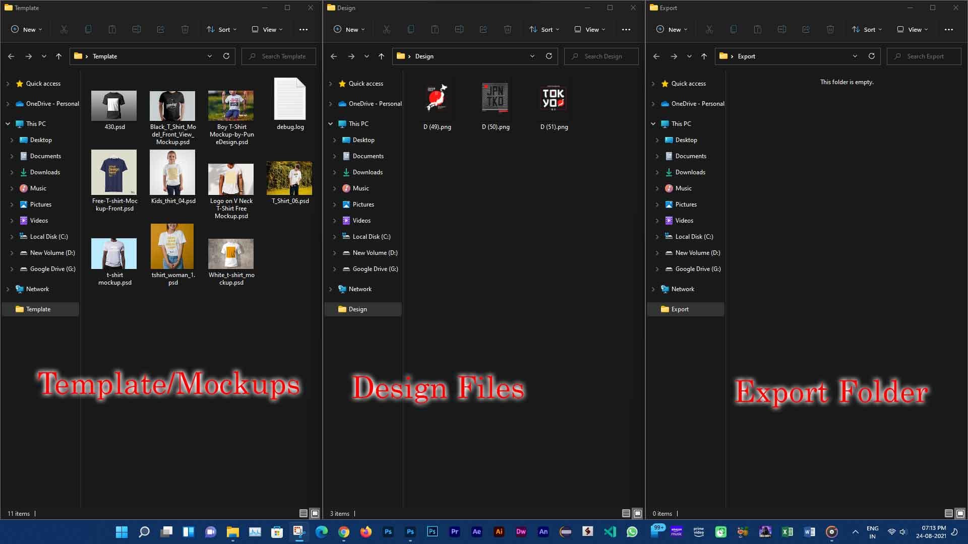
Task: Switch the Export window to details view
Action: coord(948,513)
